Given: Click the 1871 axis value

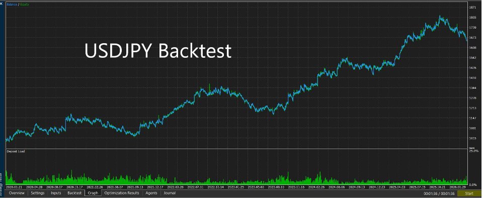Looking at the screenshot, I should (473, 8).
